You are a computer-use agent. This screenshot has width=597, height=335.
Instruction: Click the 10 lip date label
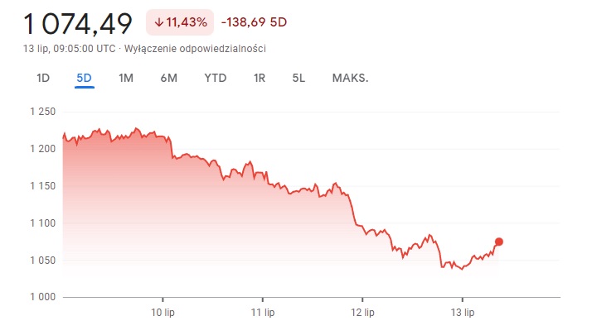click(x=163, y=313)
